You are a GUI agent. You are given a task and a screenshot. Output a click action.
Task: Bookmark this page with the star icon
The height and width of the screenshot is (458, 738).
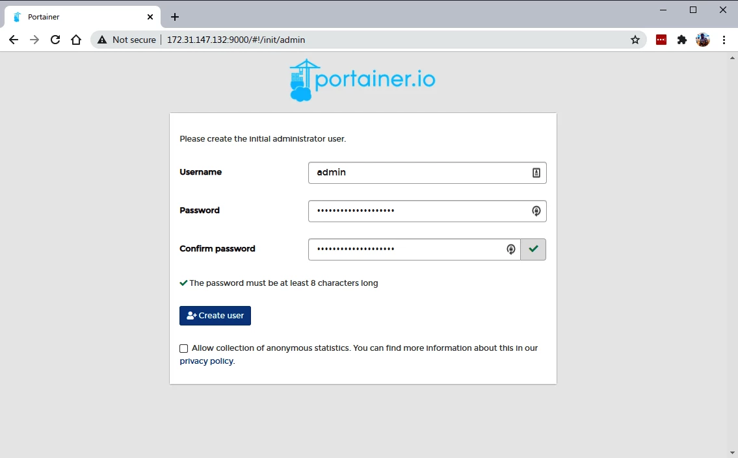(635, 40)
